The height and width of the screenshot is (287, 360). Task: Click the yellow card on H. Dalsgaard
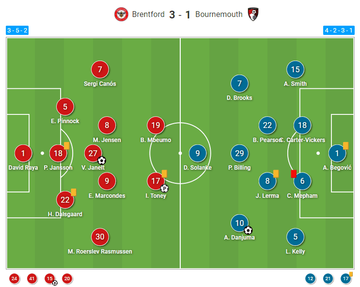(x=74, y=192)
